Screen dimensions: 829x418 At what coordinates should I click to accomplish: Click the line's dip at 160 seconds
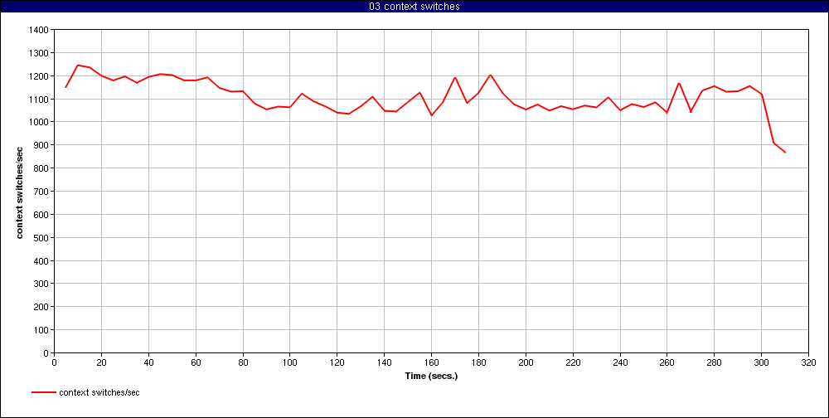(431, 115)
